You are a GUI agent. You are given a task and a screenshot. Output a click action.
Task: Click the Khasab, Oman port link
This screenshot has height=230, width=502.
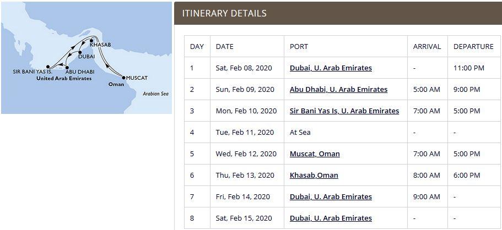[x=314, y=175]
